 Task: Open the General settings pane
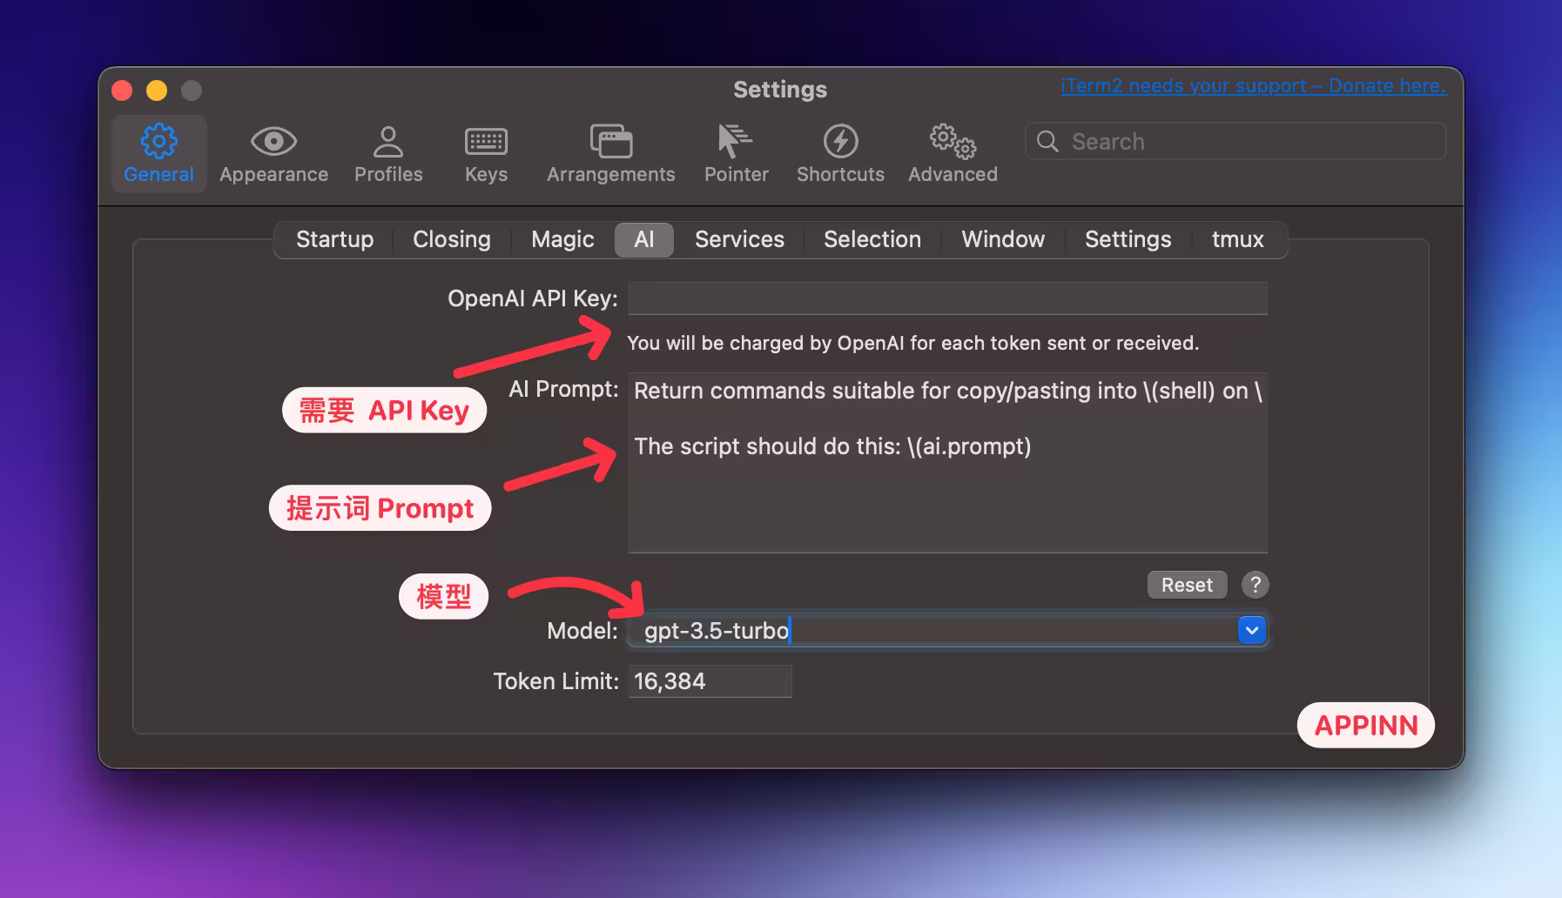158,154
